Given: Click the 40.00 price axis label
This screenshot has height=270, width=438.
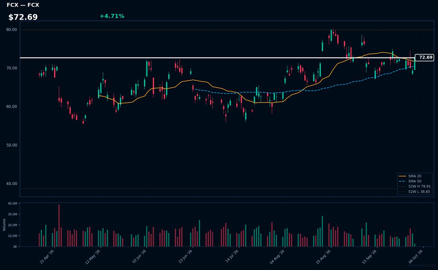Looking at the screenshot, I should pyautogui.click(x=12, y=184).
